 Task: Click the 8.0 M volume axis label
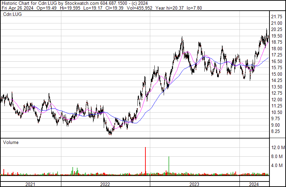[277, 156]
